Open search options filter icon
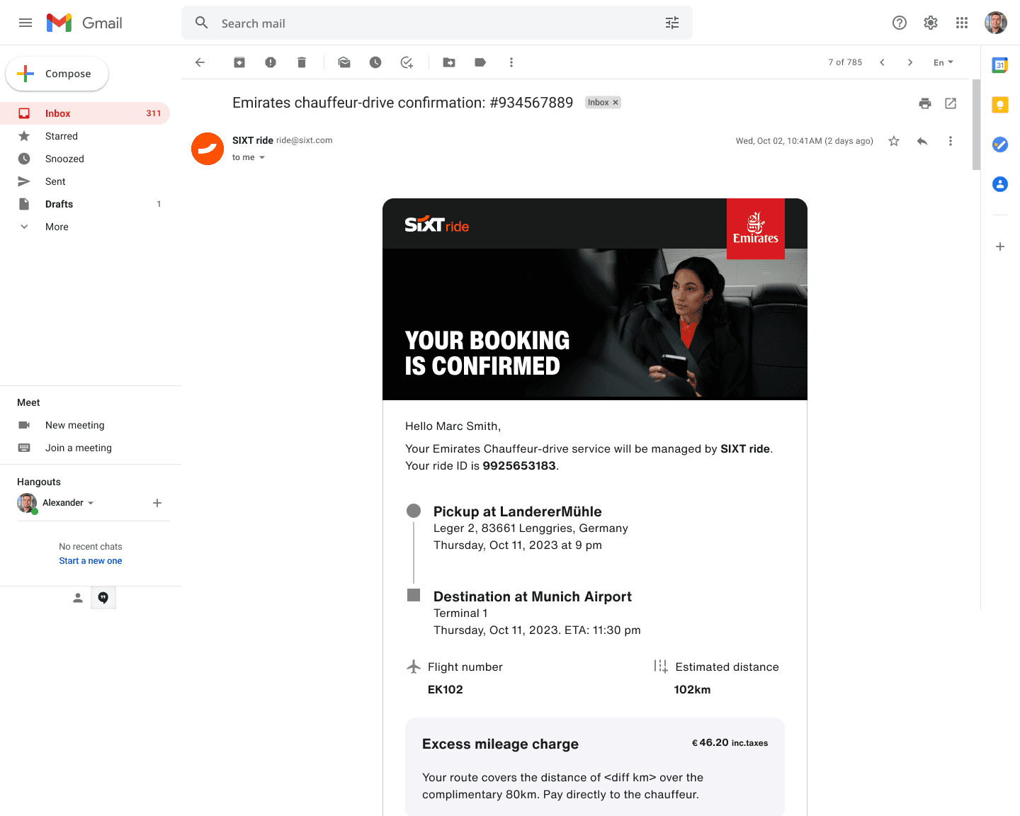 point(672,23)
